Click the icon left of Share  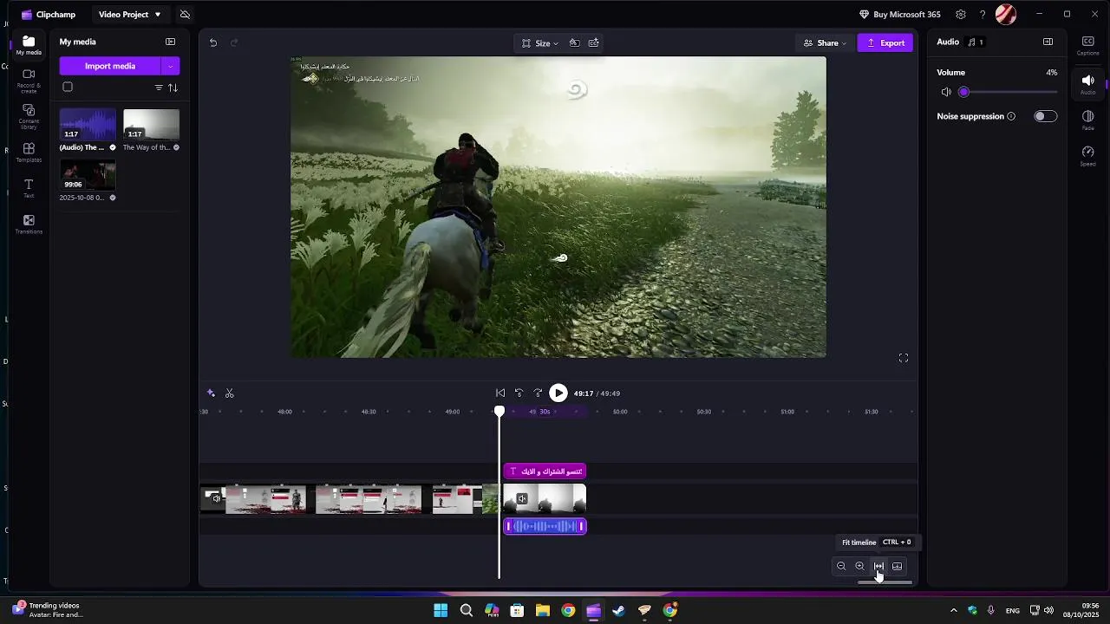594,42
